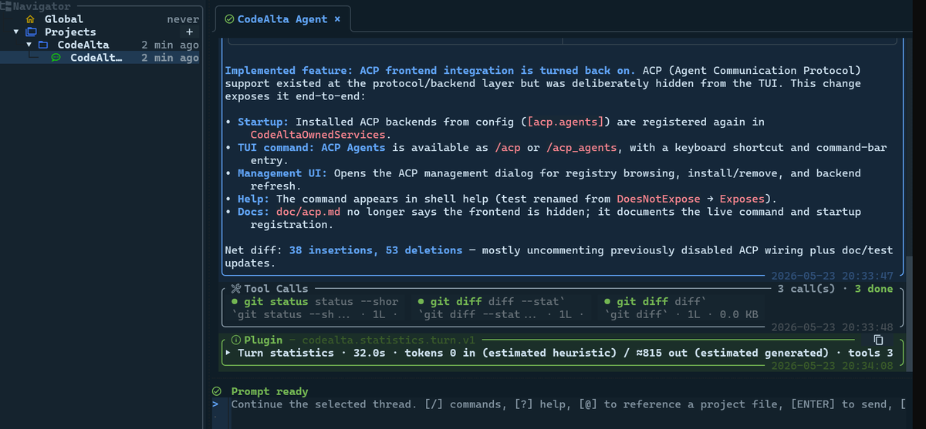Click the 'TUI command:' bullet label
Viewport: 926px width, 429px height.
[x=276, y=148]
